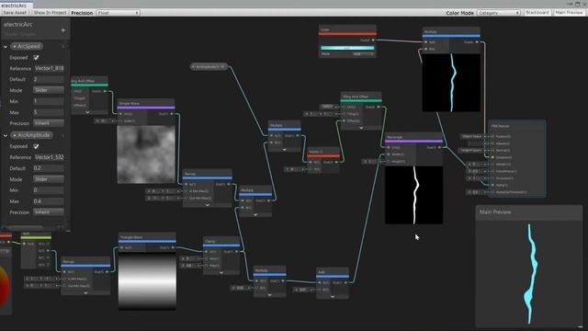Open the cyan color field on Color node

point(347,48)
